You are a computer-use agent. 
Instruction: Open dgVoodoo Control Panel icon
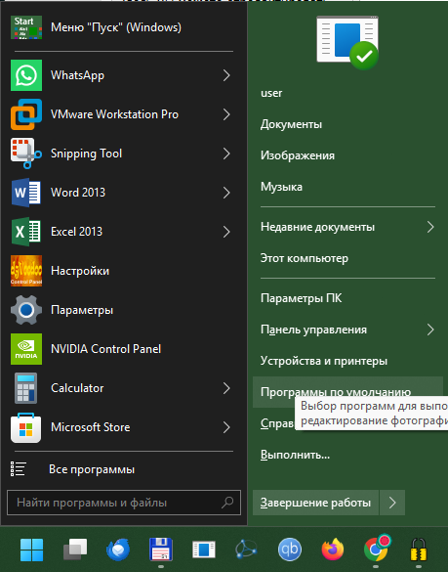tap(26, 271)
